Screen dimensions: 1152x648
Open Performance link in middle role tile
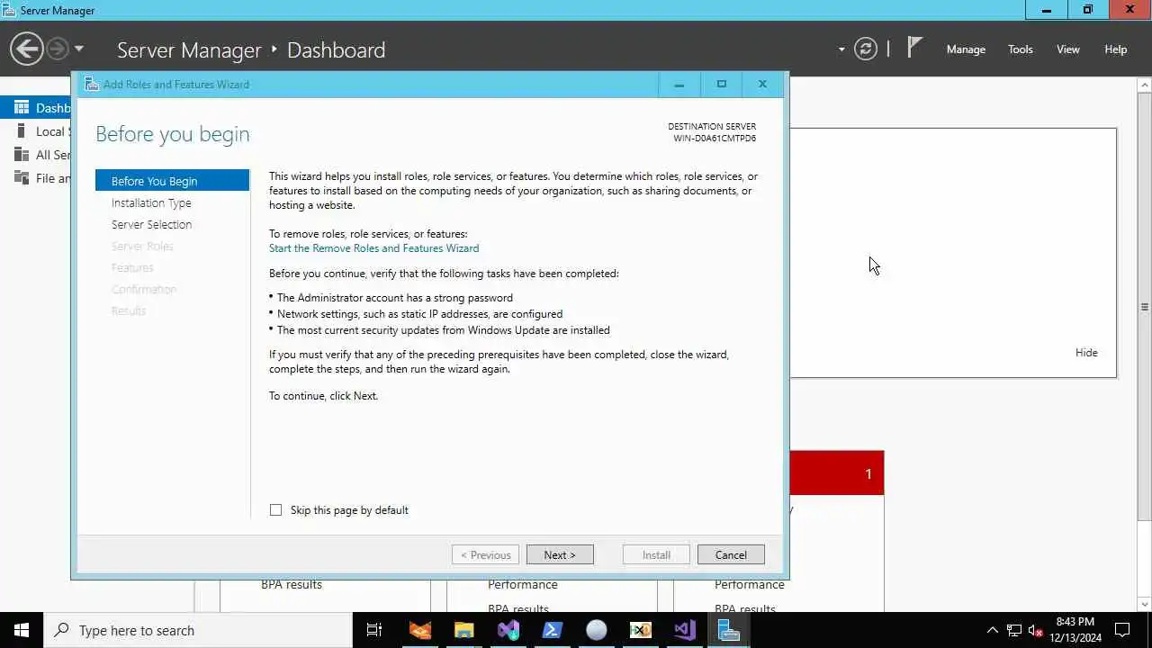coord(523,585)
